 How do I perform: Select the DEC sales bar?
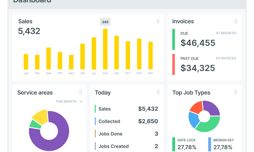coord(150,55)
